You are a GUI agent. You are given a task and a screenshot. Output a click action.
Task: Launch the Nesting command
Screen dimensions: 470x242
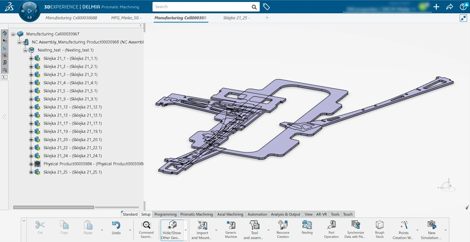(x=307, y=227)
